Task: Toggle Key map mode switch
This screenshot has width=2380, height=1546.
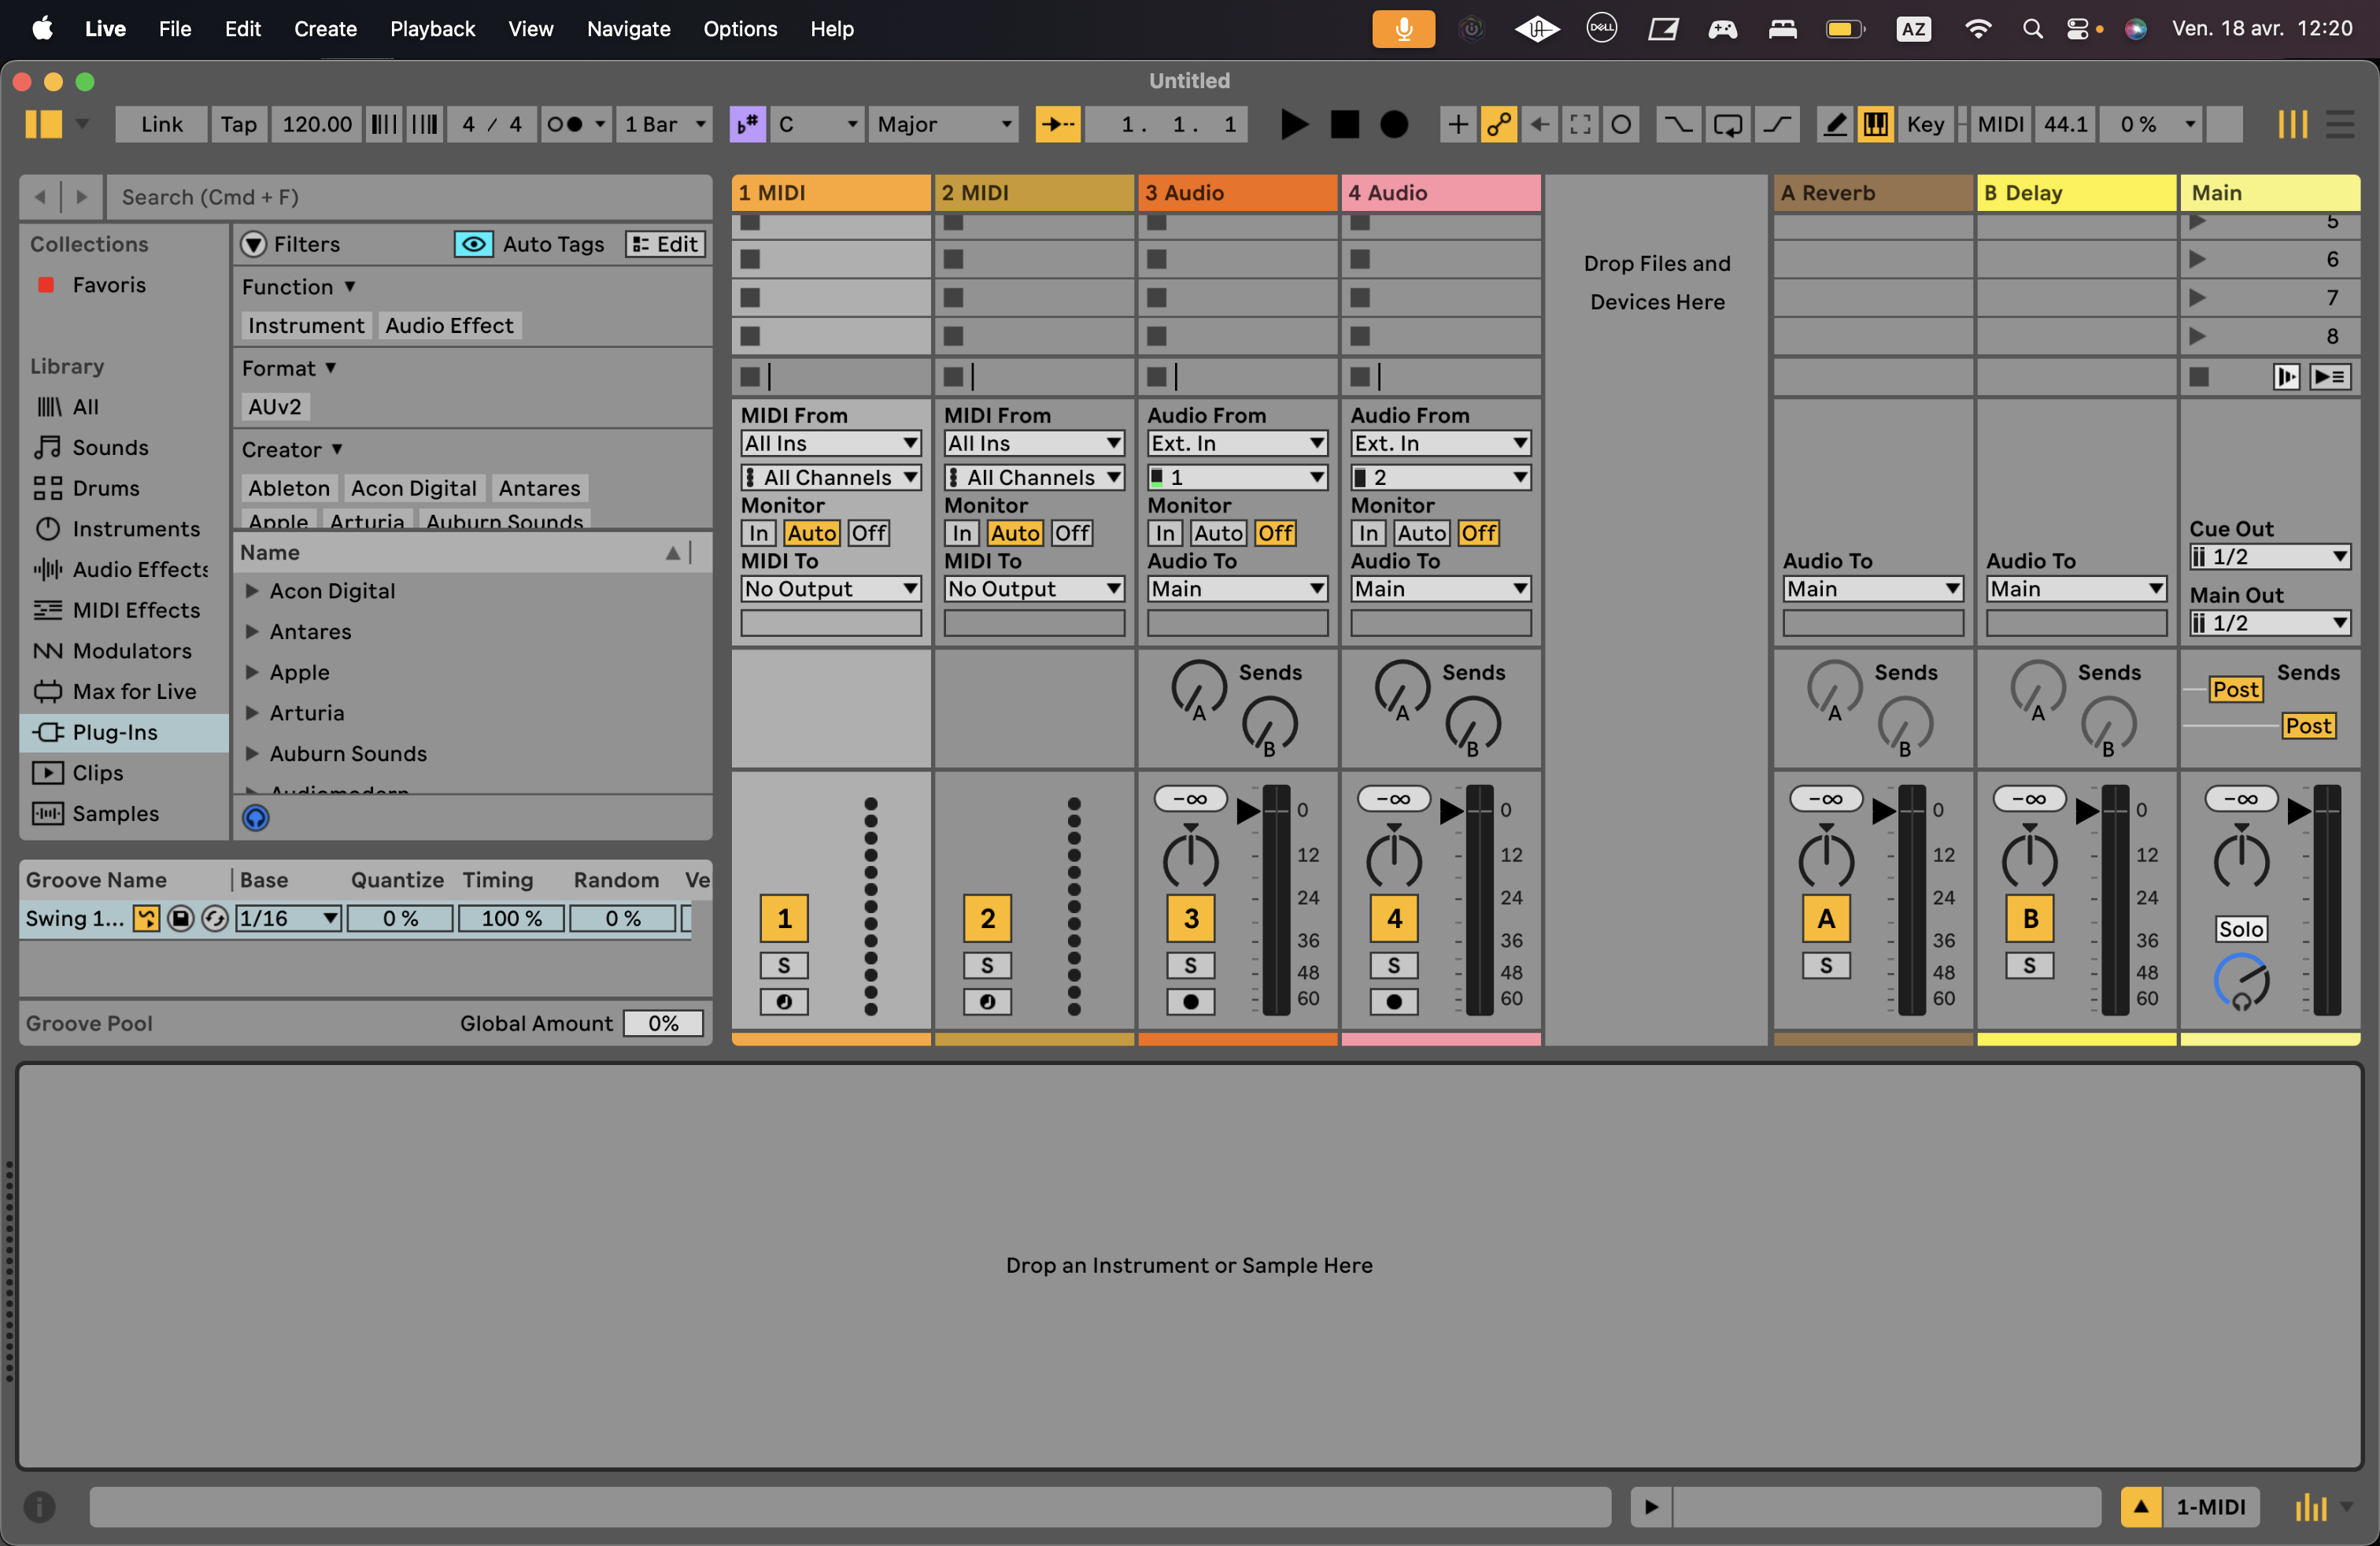Action: [1924, 124]
